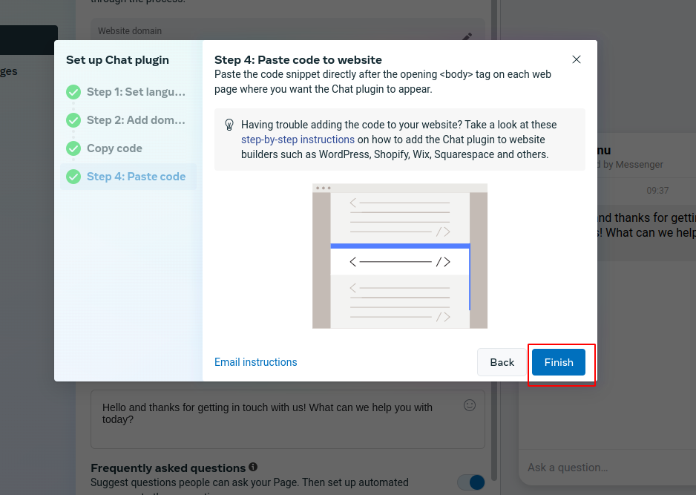Open the Email instructions link

[256, 362]
